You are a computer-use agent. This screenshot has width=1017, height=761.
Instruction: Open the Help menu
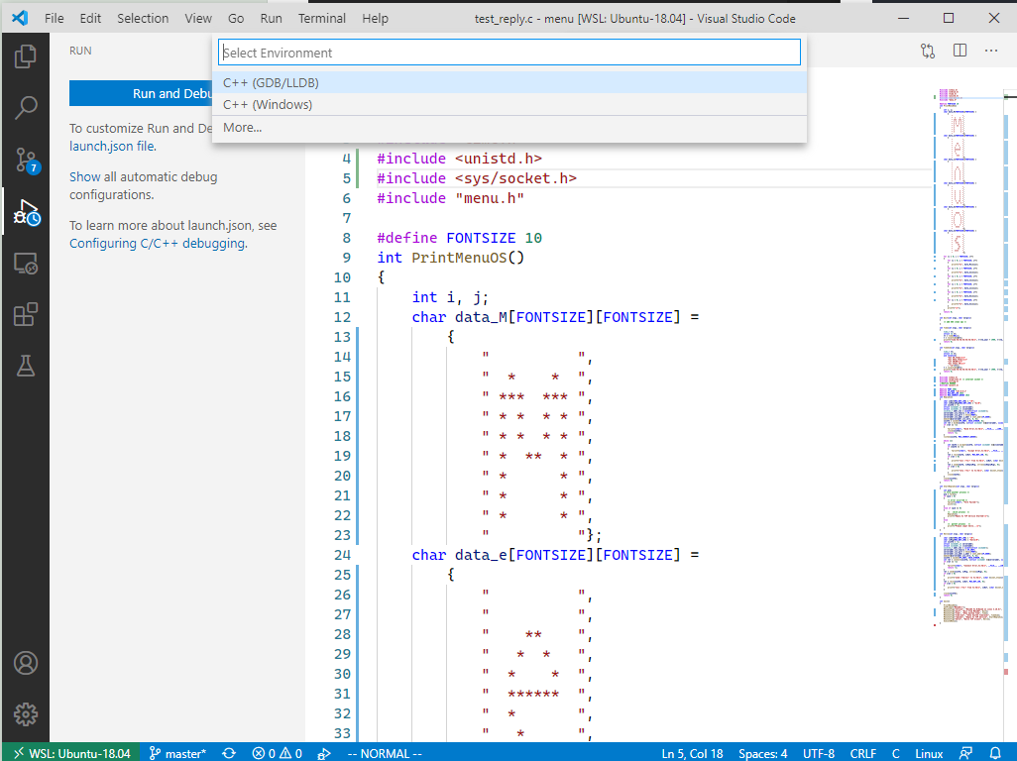[x=375, y=18]
